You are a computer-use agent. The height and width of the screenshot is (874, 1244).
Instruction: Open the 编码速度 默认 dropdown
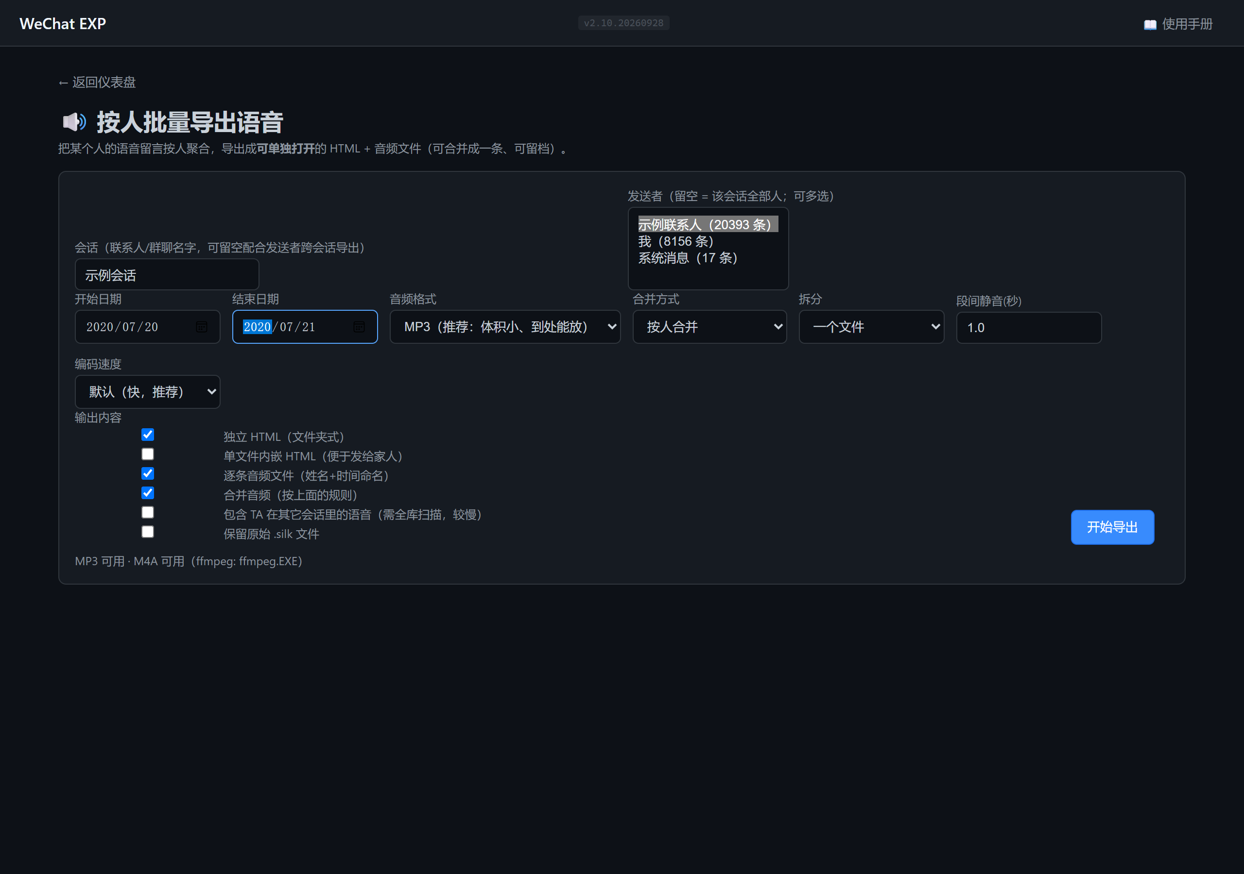coord(147,391)
